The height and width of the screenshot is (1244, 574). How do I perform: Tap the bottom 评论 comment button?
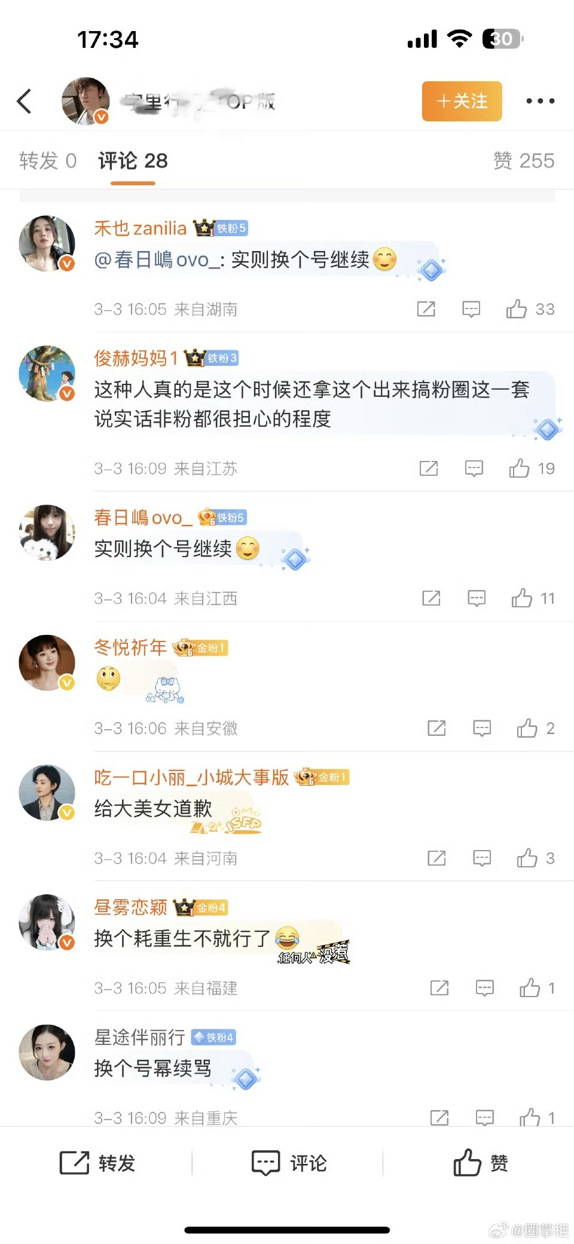(x=289, y=1163)
